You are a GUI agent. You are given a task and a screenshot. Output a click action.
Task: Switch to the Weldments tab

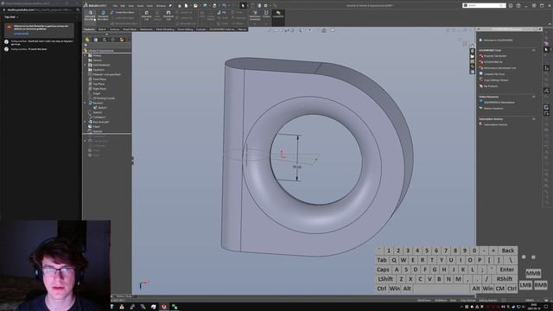(146, 29)
